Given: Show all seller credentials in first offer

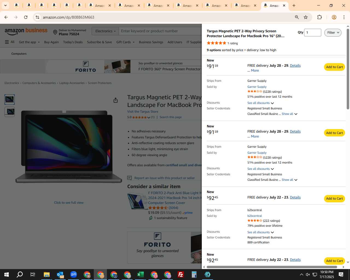Looking at the screenshot, I should (x=289, y=114).
